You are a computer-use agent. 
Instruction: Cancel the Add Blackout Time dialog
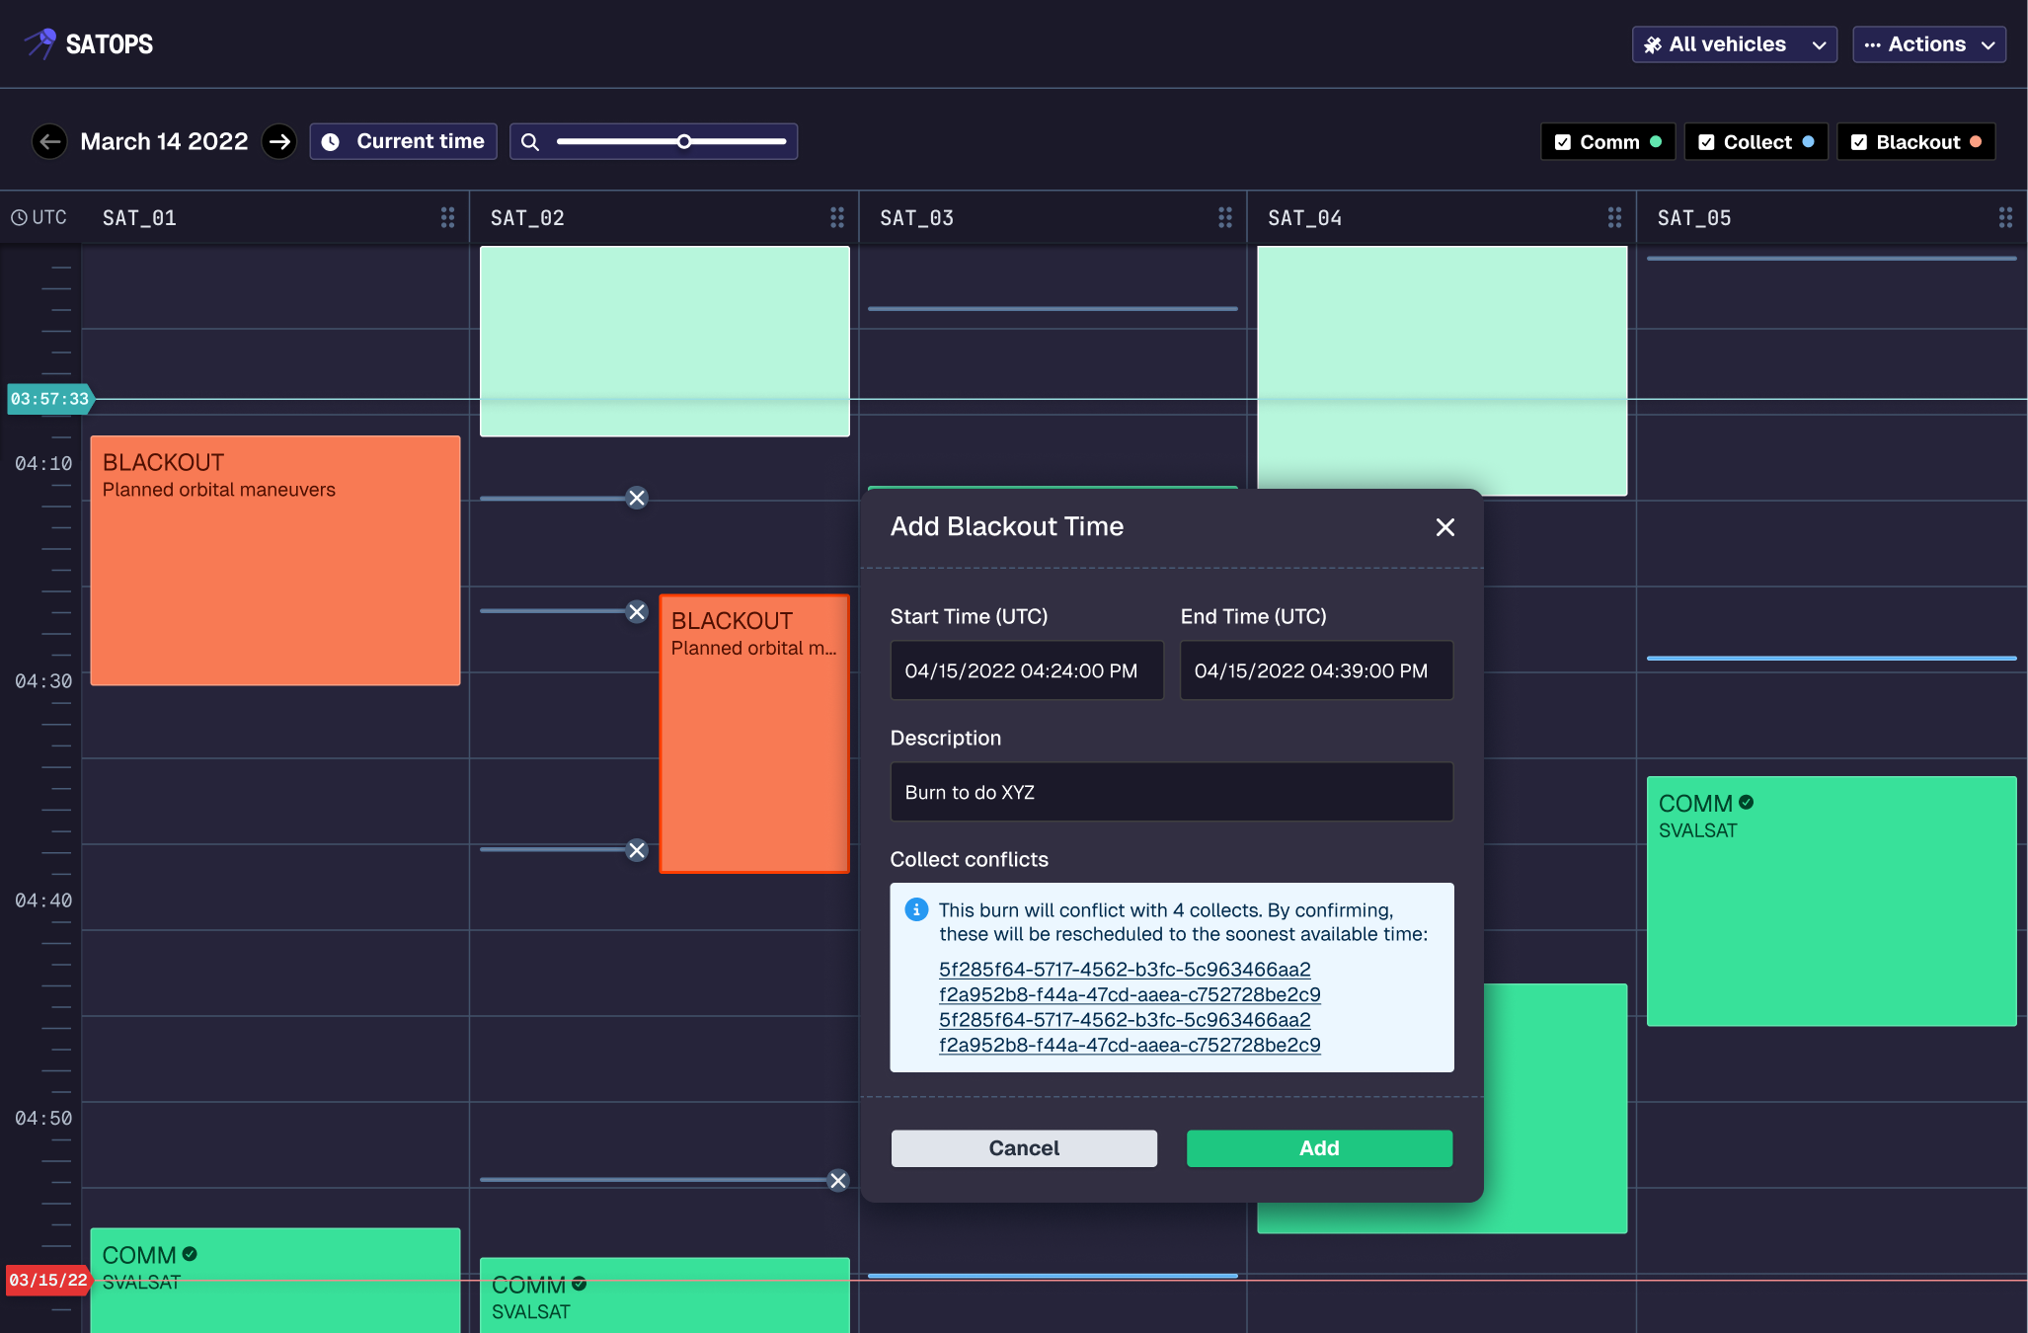tap(1024, 1148)
